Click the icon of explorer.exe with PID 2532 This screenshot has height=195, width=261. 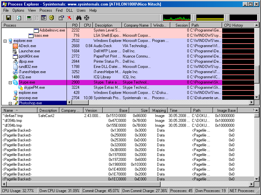[10, 41]
